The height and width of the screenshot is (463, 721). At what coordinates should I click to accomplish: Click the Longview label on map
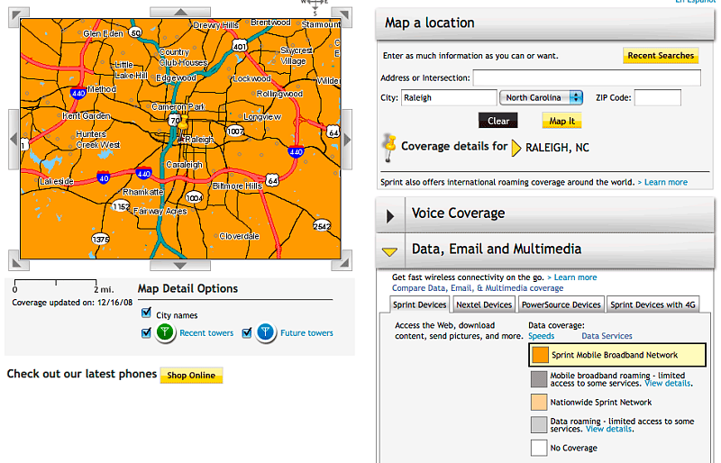click(262, 117)
